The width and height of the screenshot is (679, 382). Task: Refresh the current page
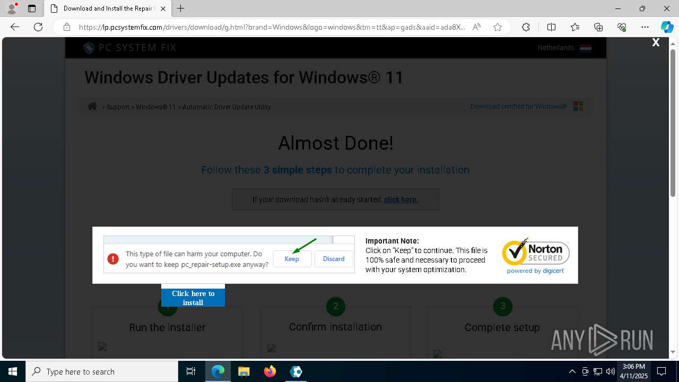(x=38, y=27)
